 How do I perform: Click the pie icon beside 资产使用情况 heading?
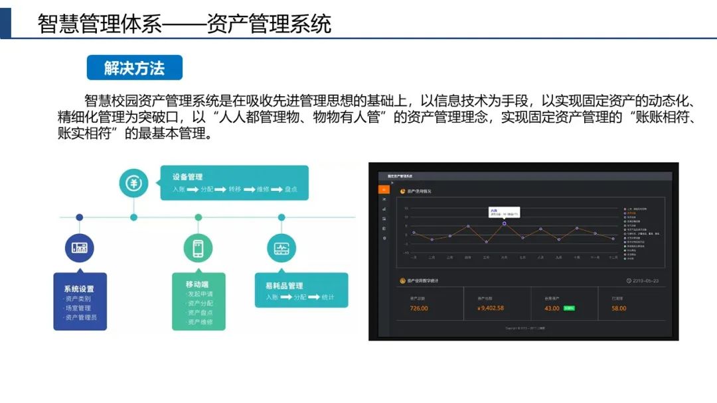tap(402, 192)
